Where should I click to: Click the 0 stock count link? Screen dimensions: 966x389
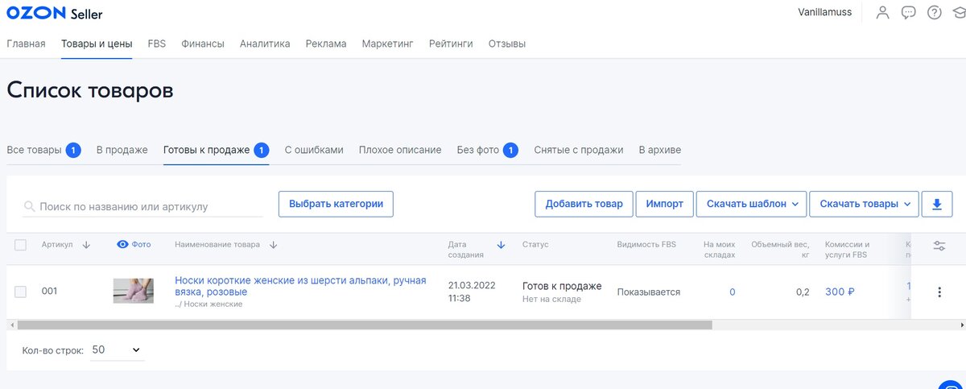(733, 292)
